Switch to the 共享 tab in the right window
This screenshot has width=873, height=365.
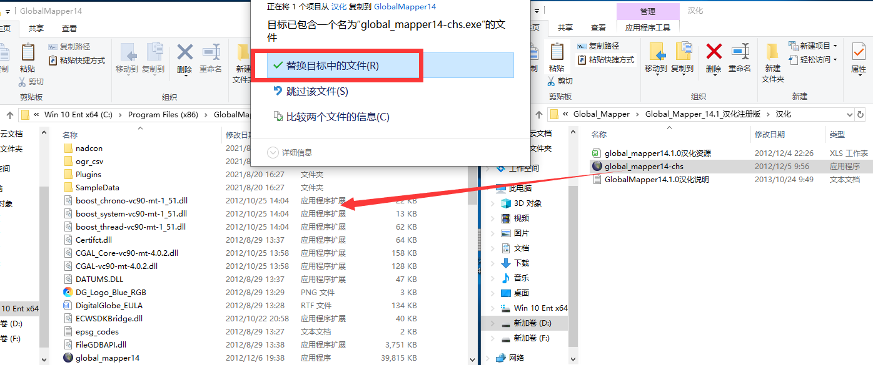click(x=565, y=28)
